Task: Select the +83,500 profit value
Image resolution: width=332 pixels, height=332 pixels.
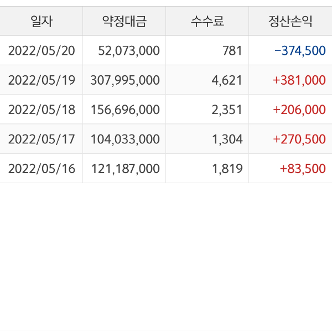Action: [x=303, y=168]
